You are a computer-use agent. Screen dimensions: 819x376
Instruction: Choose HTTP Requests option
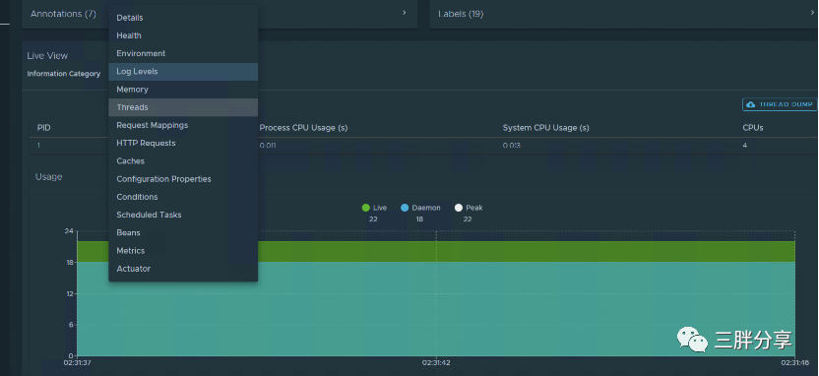[183, 143]
